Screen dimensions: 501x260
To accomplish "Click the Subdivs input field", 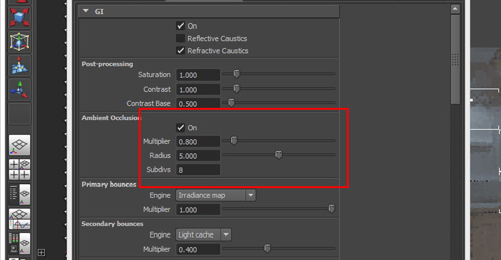I will [198, 170].
